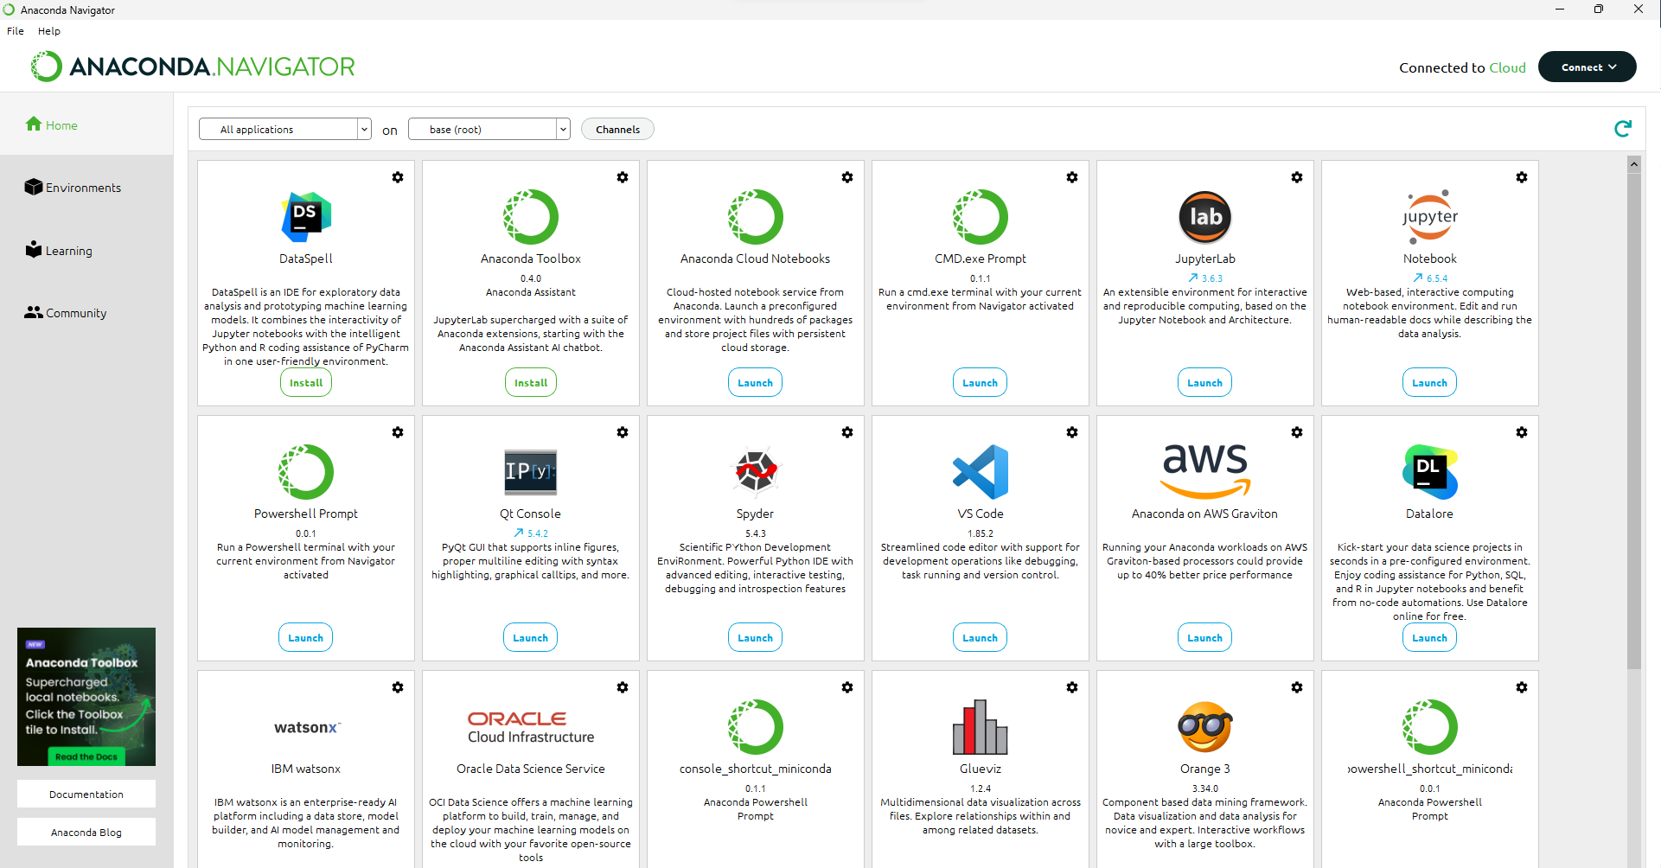Launch Anaconda on AWS Graviton
Viewport: 1661px width, 868px height.
click(1205, 638)
